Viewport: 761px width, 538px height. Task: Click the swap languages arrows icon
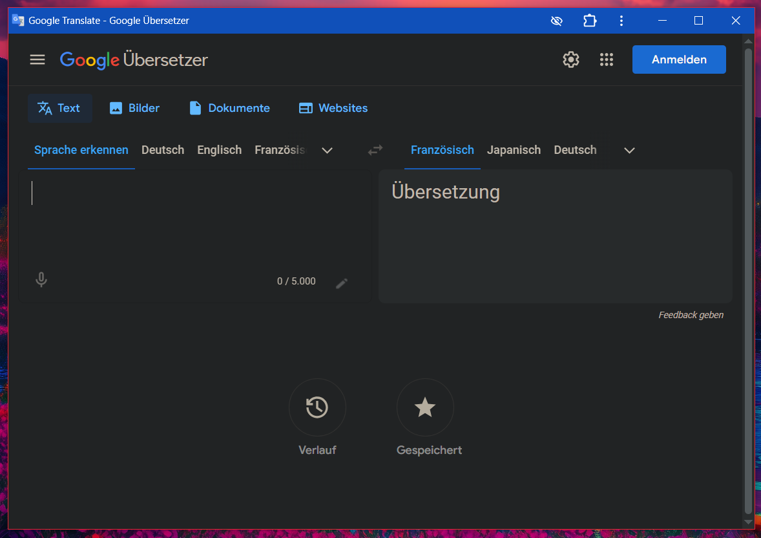point(375,150)
